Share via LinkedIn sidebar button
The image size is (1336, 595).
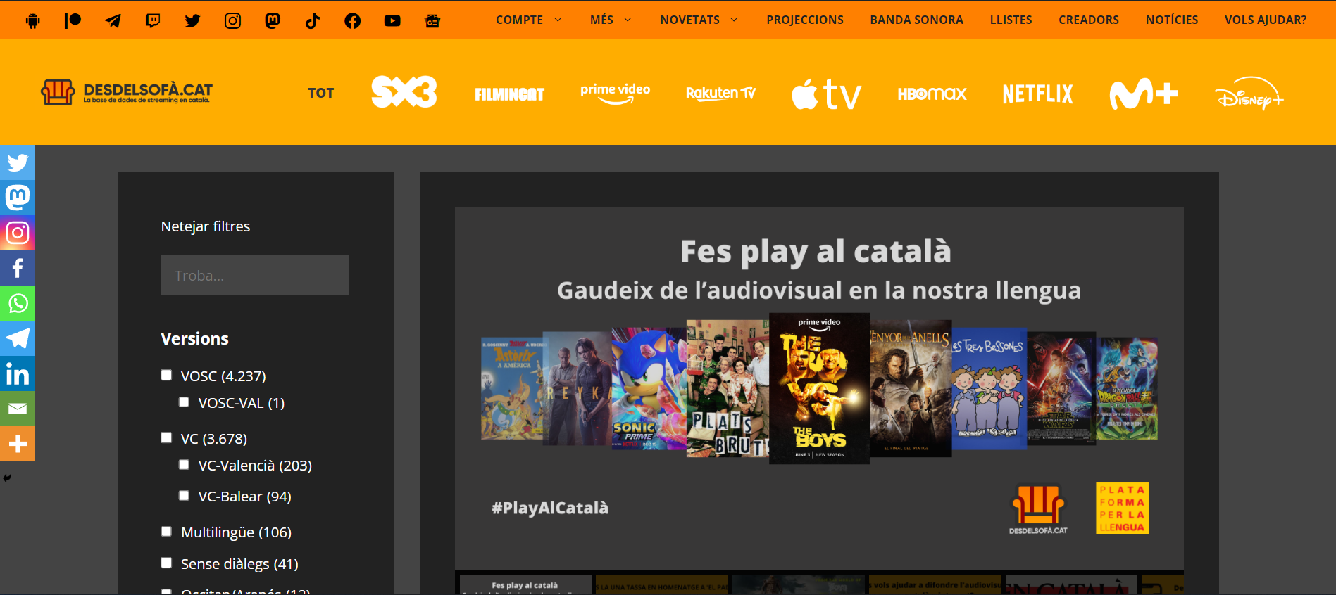point(18,373)
